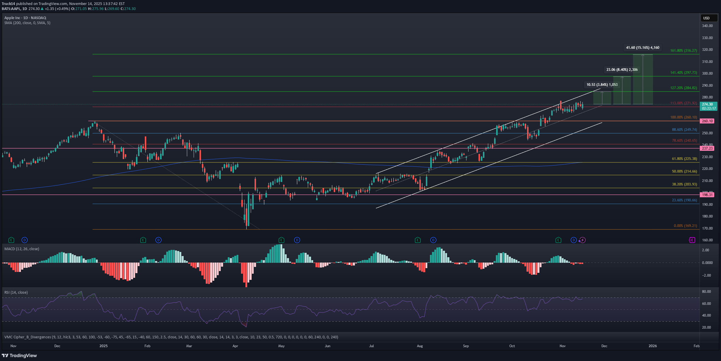Click the 161.80% Fibonacci level label

point(683,51)
